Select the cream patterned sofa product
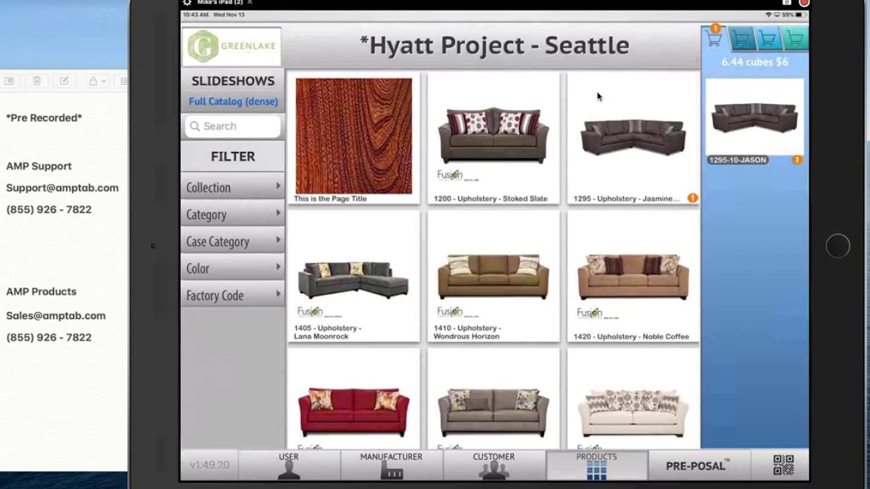870x489 pixels. coord(633,399)
